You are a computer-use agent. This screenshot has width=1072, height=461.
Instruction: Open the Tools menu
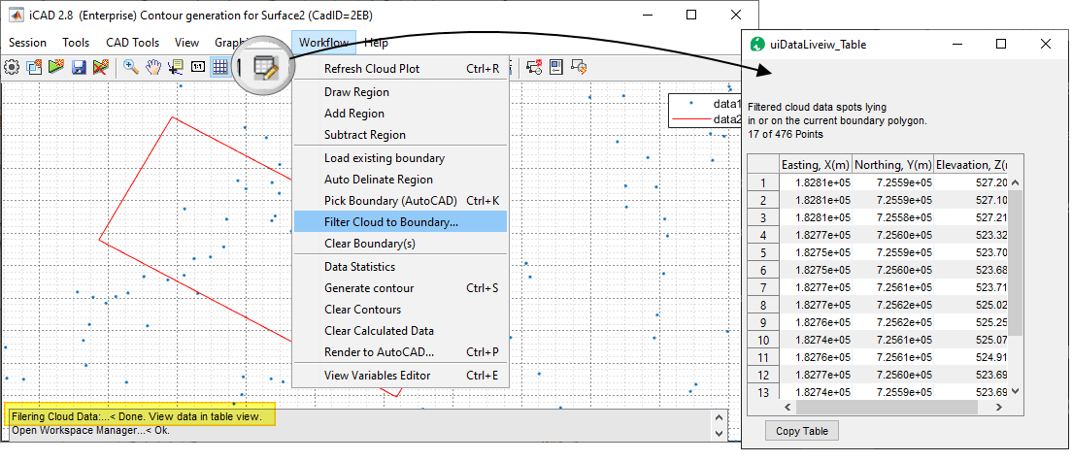coord(76,43)
